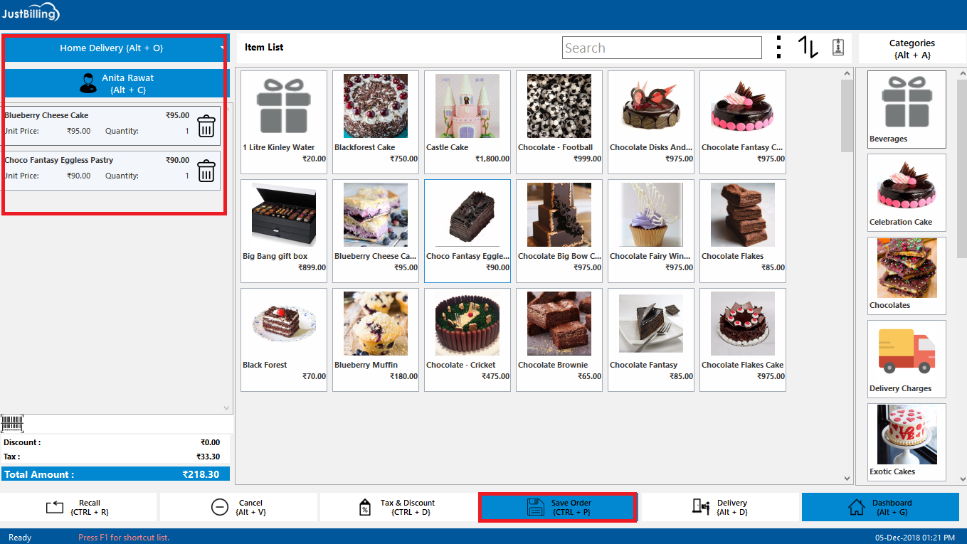Open Tax & Discount options
This screenshot has width=967, height=544.
pos(398,507)
